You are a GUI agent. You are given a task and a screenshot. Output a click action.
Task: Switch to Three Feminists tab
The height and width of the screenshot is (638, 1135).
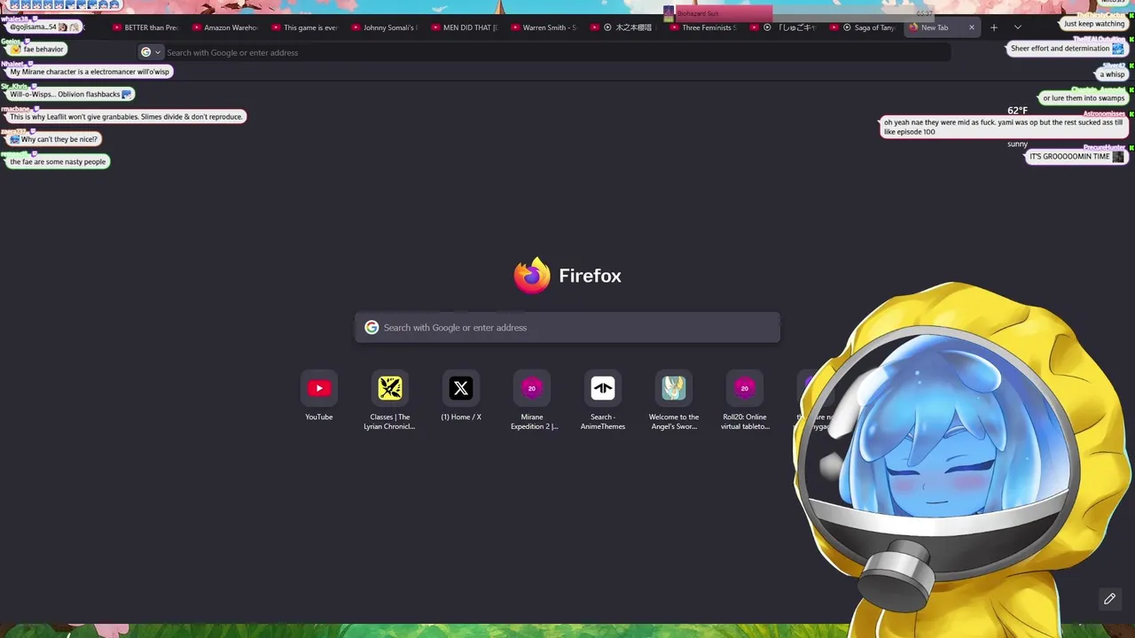pos(704,27)
